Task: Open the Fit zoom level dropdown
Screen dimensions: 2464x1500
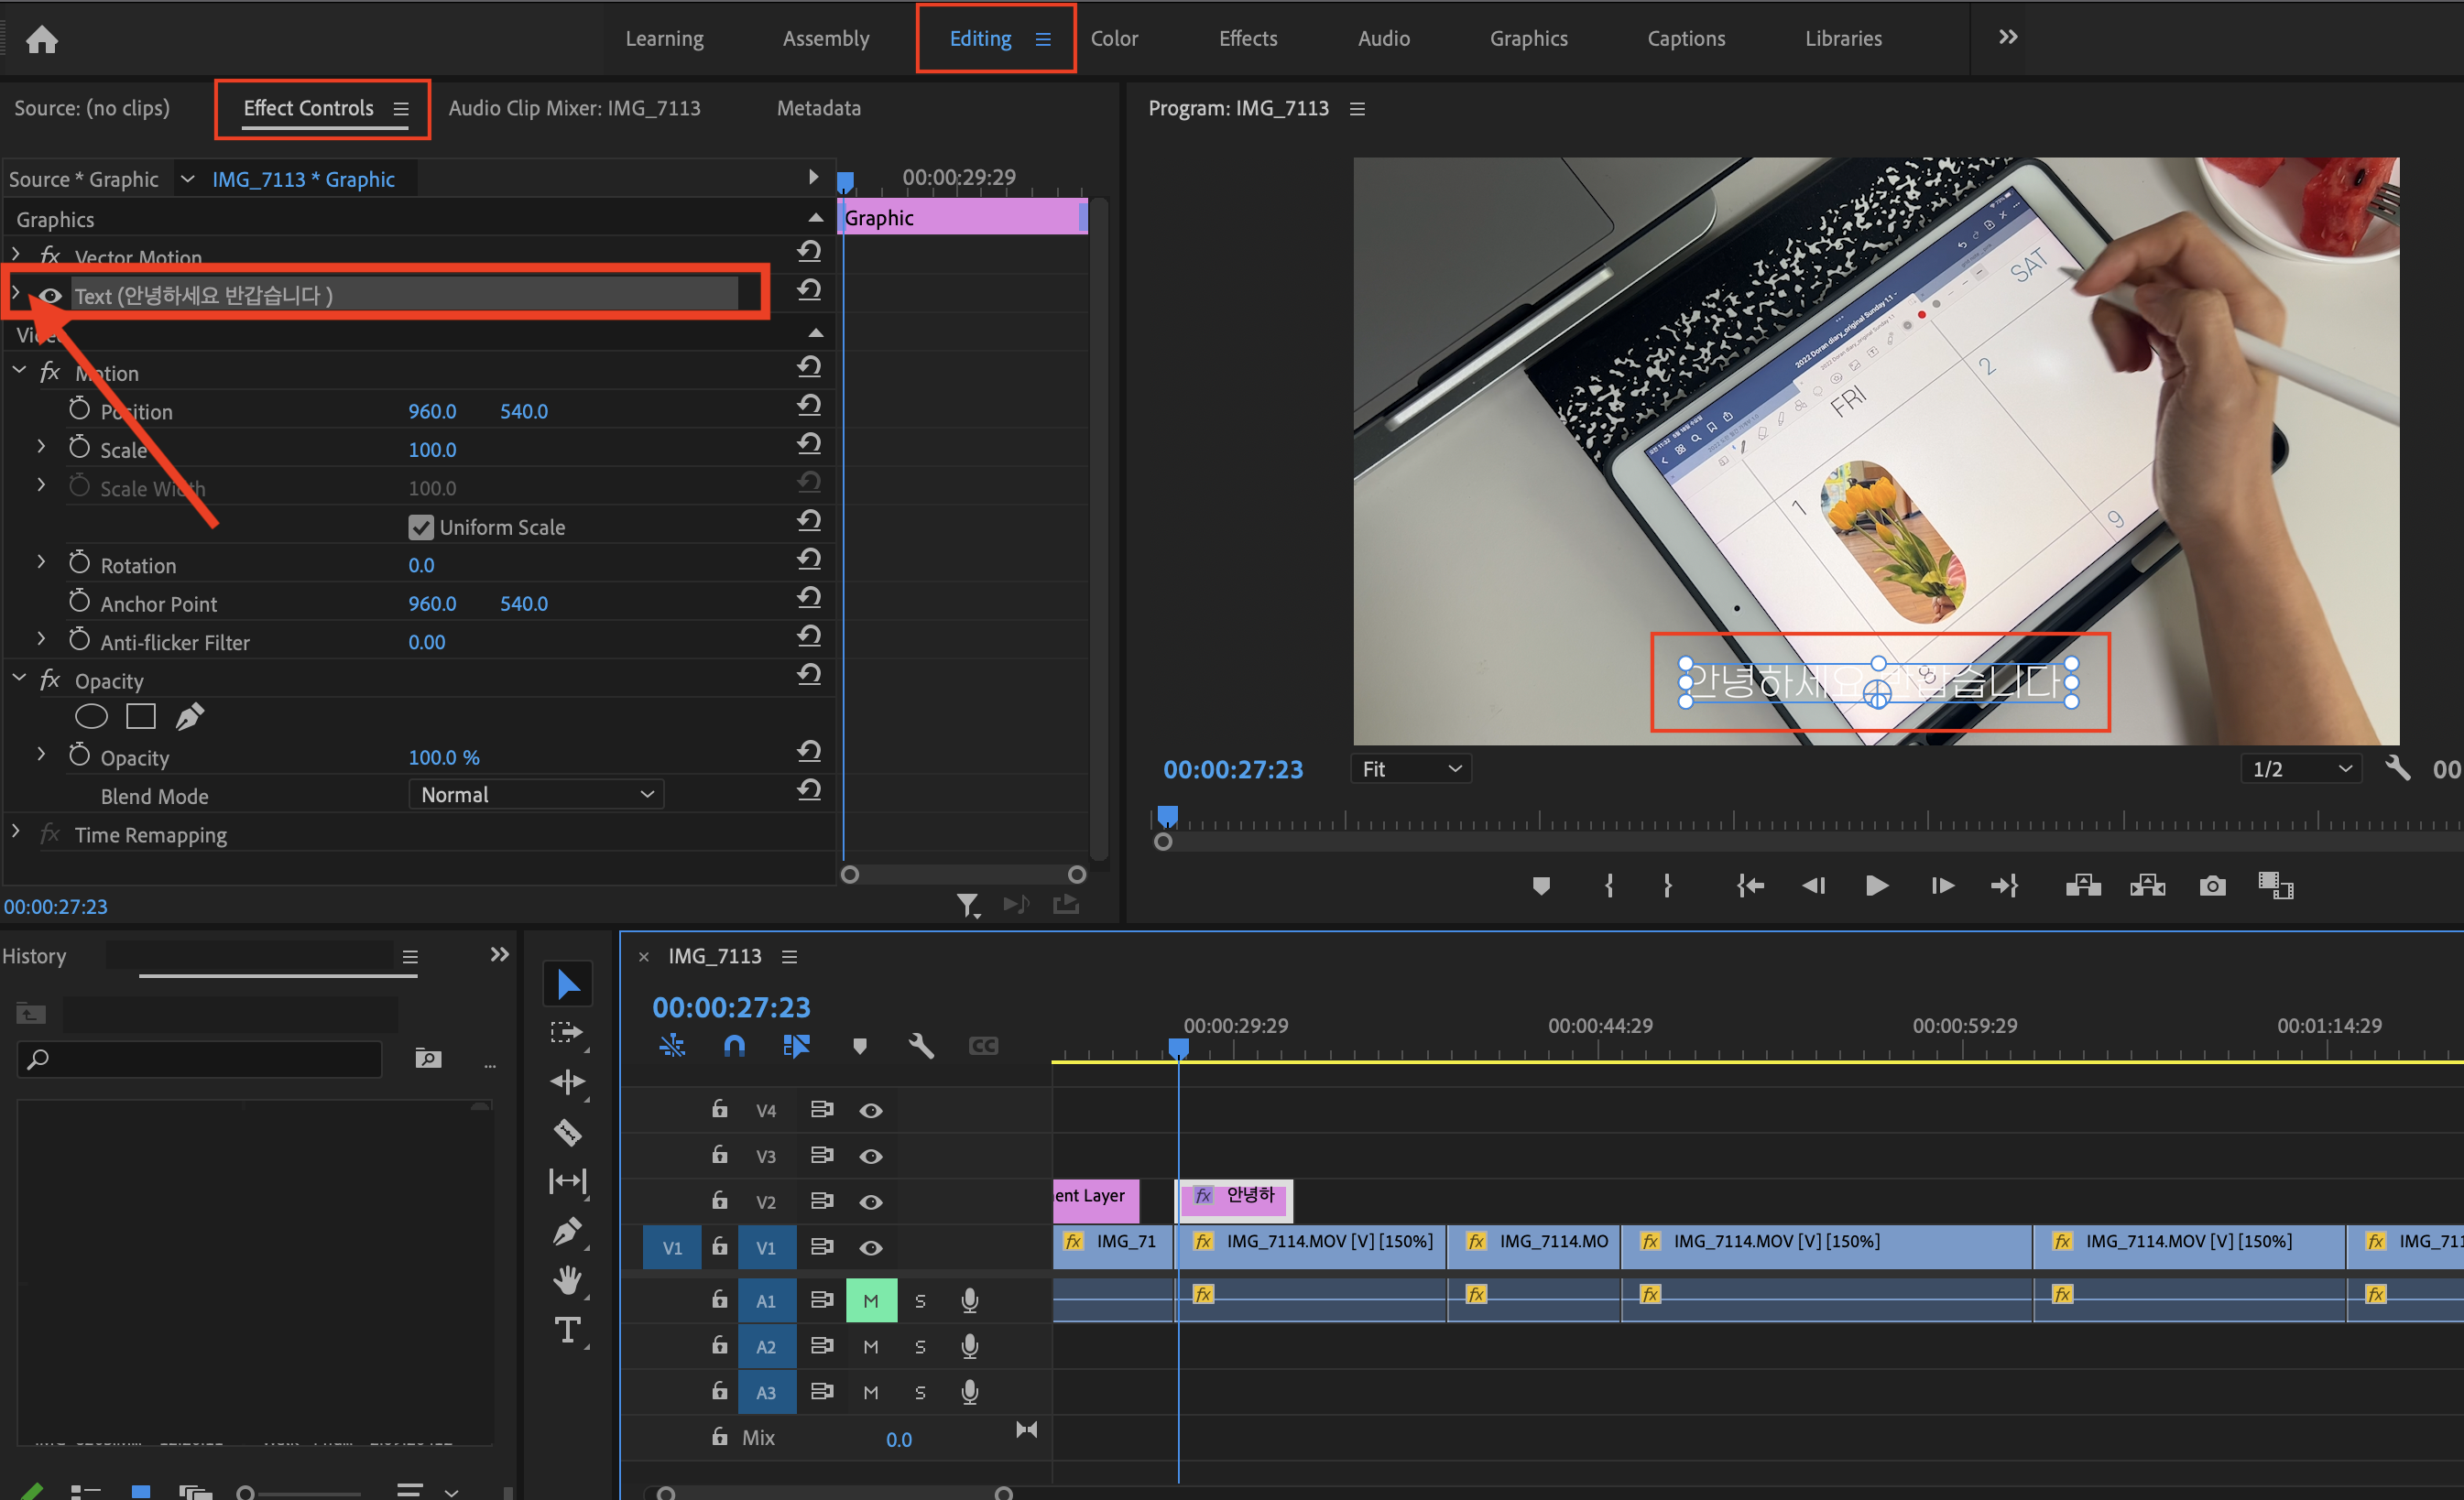Action: coord(1411,769)
